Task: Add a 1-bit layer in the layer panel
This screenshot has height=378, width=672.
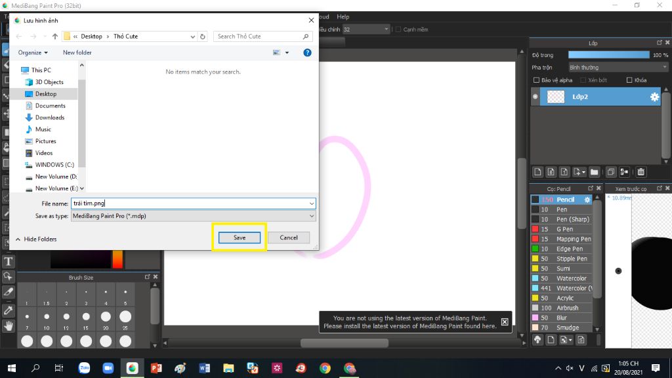Action: pyautogui.click(x=564, y=172)
